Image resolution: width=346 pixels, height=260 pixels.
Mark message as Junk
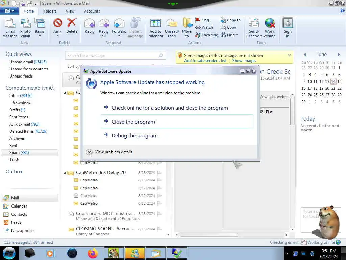click(x=57, y=28)
